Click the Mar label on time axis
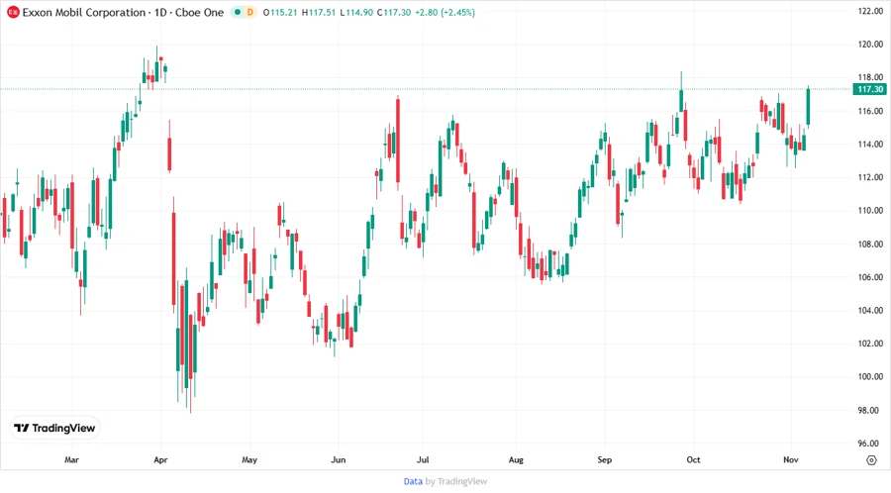 pyautogui.click(x=71, y=459)
